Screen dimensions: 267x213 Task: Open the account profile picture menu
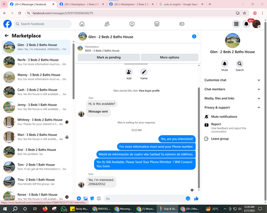point(256,24)
